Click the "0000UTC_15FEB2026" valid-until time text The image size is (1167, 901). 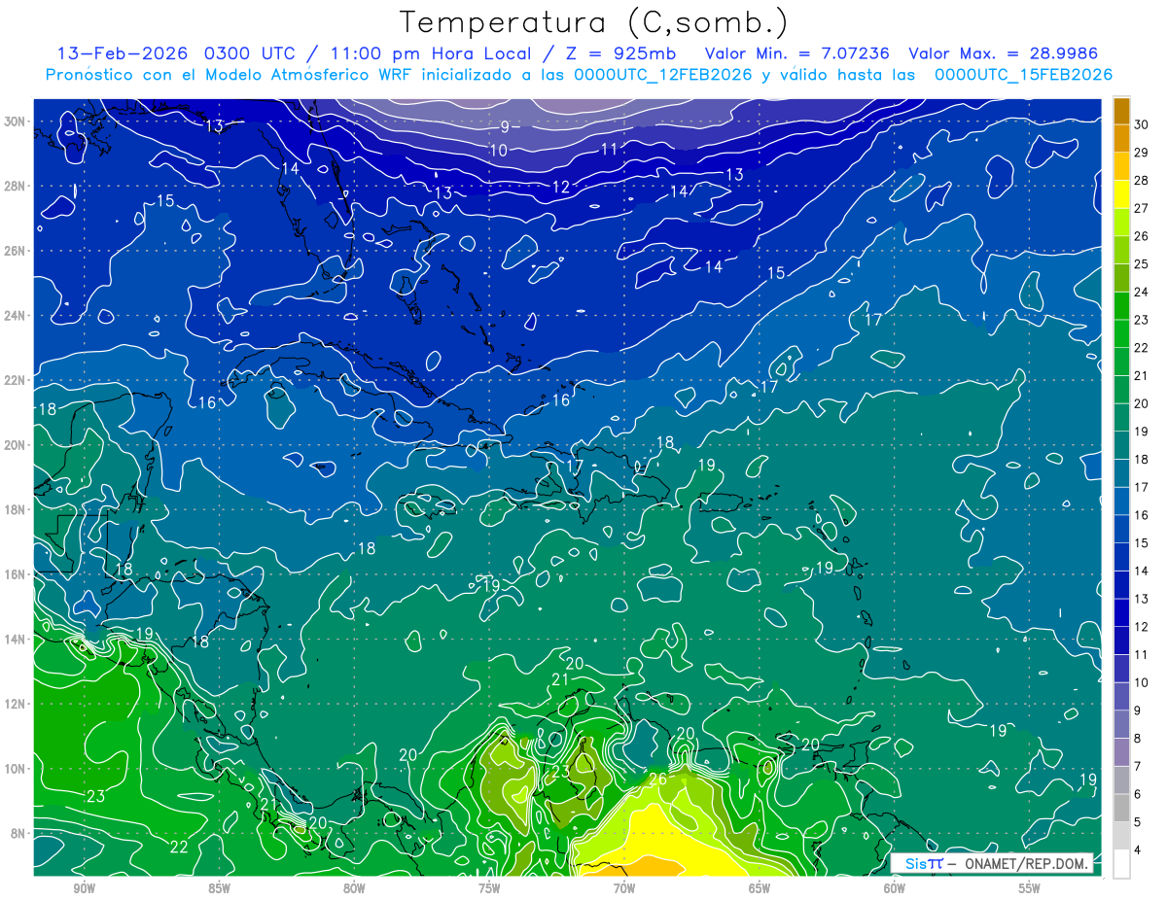(x=1023, y=75)
